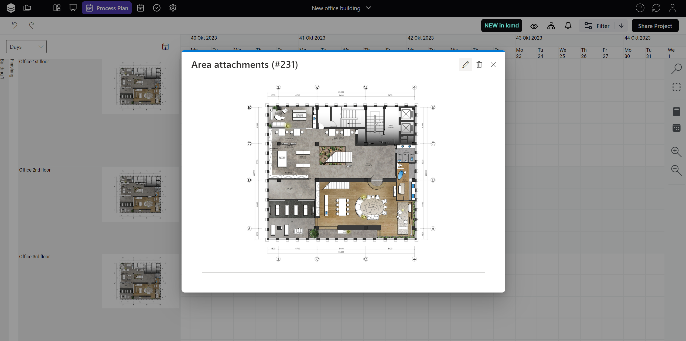Open the Filter settings

pyautogui.click(x=597, y=26)
